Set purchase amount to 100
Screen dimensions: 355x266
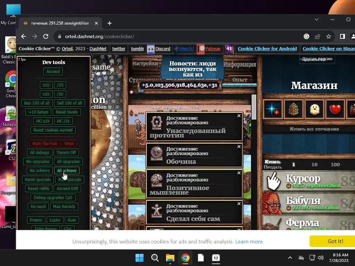coord(335,165)
